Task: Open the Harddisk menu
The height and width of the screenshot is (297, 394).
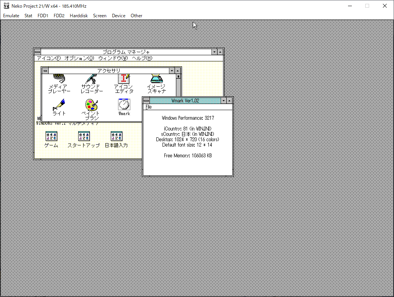Action: pos(79,16)
